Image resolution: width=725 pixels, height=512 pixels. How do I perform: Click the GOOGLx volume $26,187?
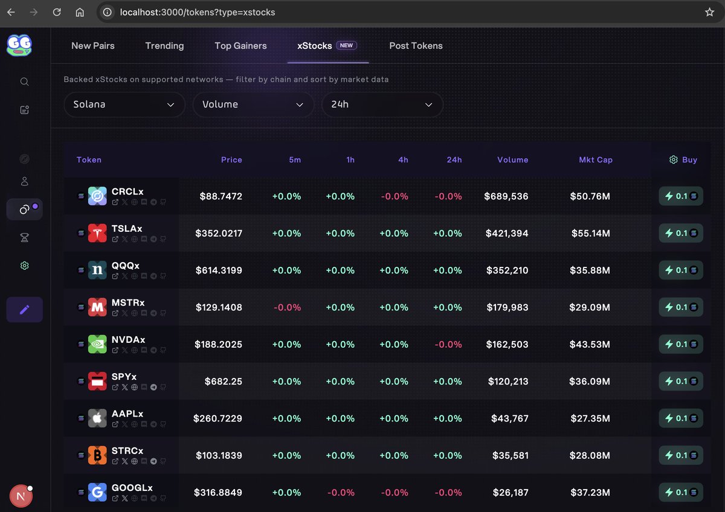pos(511,492)
